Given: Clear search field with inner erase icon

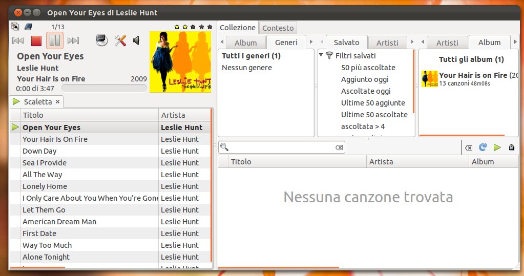Looking at the screenshot, I should point(339,147).
